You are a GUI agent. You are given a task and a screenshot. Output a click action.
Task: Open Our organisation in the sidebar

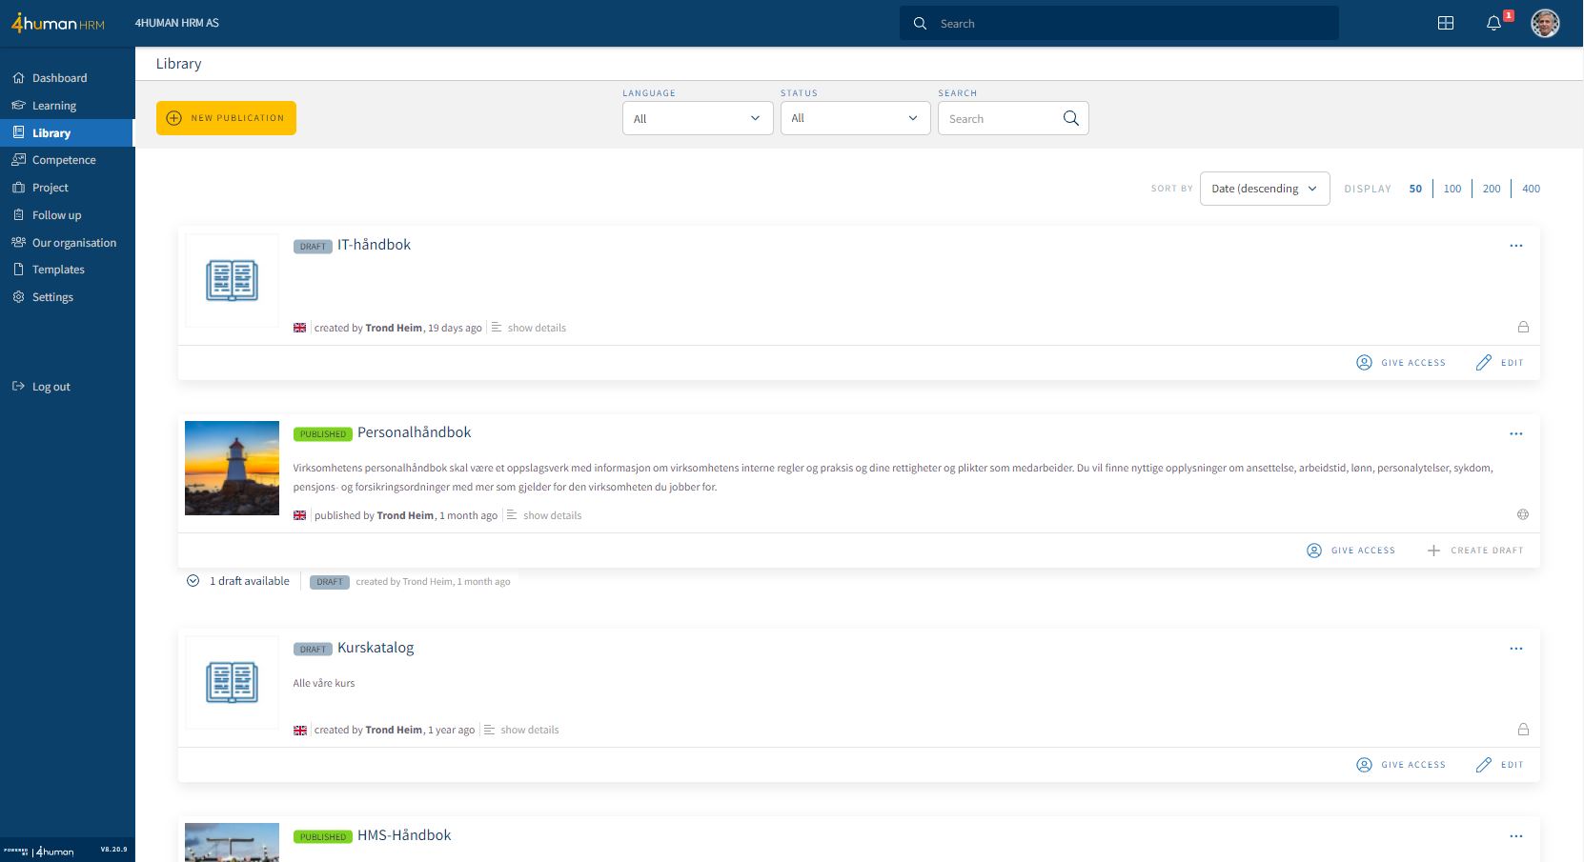coord(73,243)
